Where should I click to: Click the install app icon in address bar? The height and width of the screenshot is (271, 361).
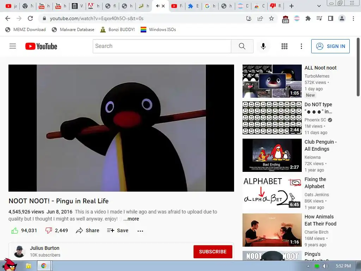point(249,18)
